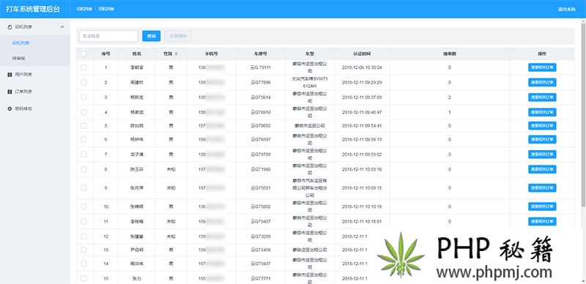
Task: Click plate number 云GT6910
Action: [x=261, y=112]
